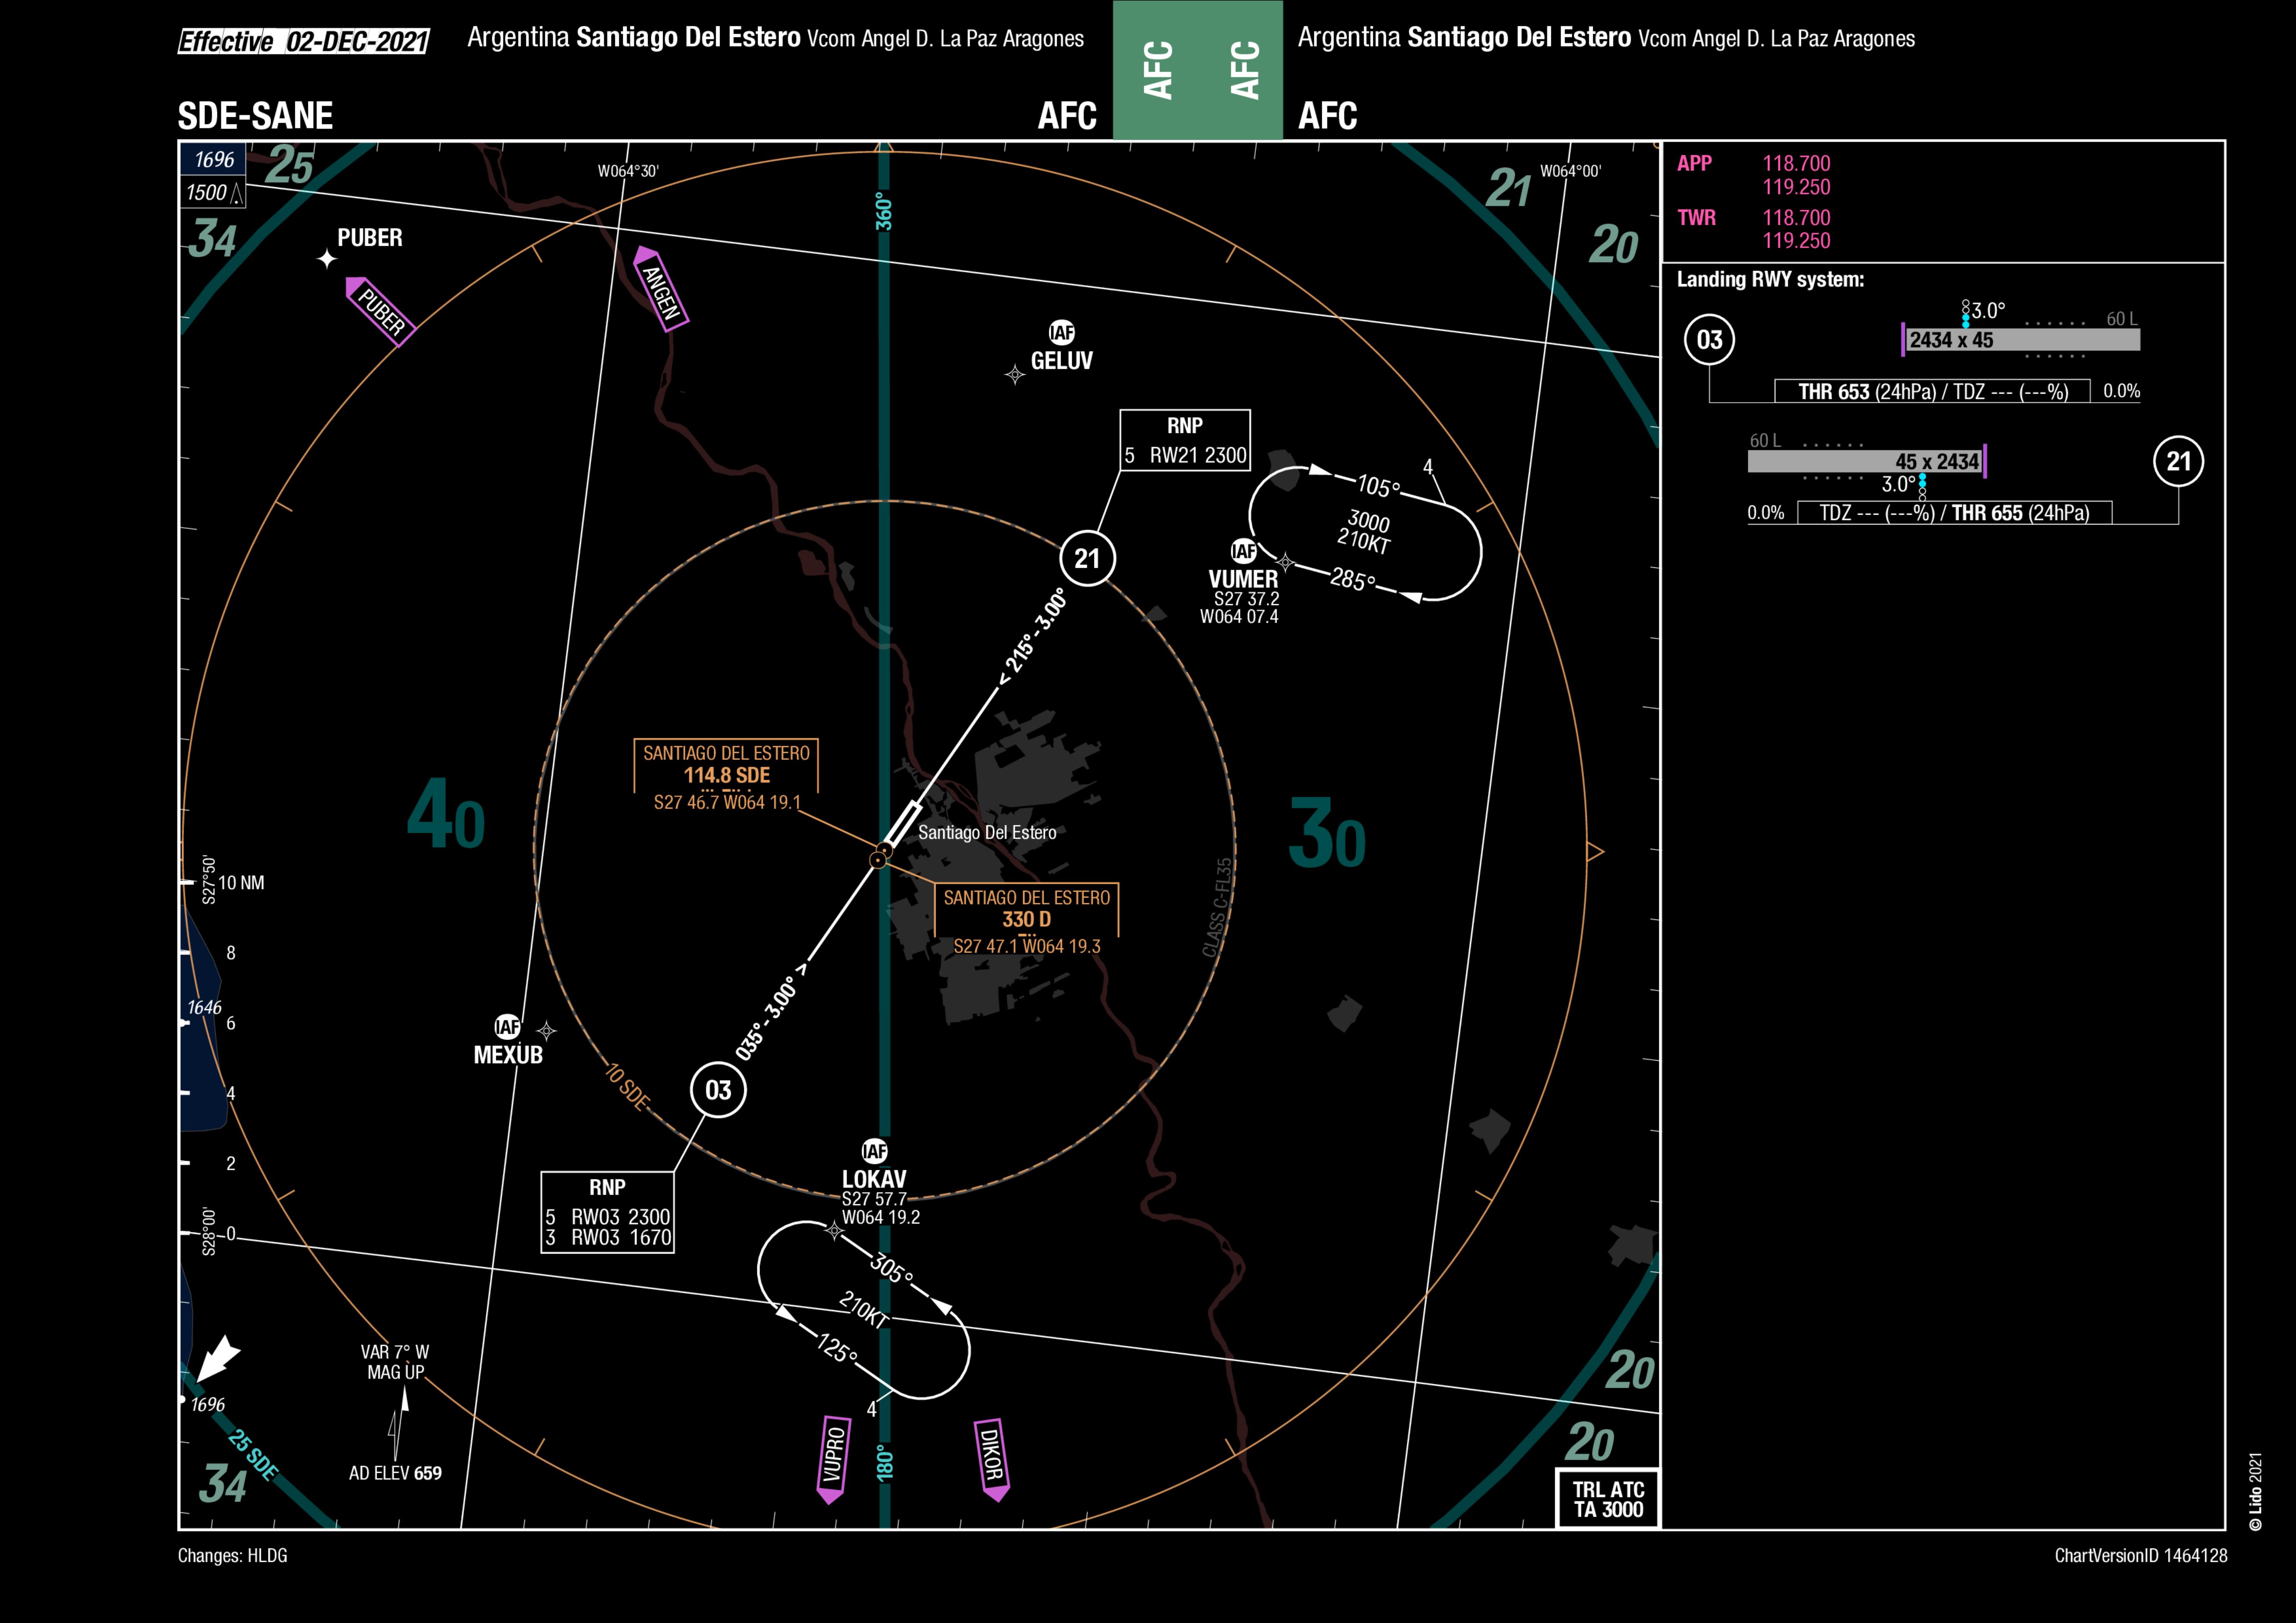2296x1623 pixels.
Task: Select the GELUV waypoint symbol
Action: click(x=1014, y=375)
